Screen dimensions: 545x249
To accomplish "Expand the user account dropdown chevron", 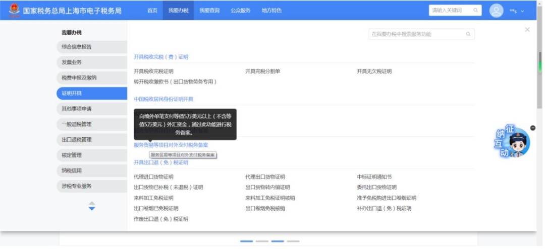I will 522,11.
